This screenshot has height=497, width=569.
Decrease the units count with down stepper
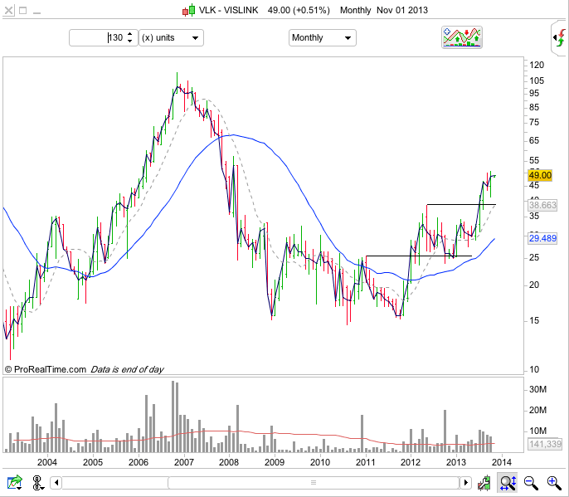pos(129,41)
